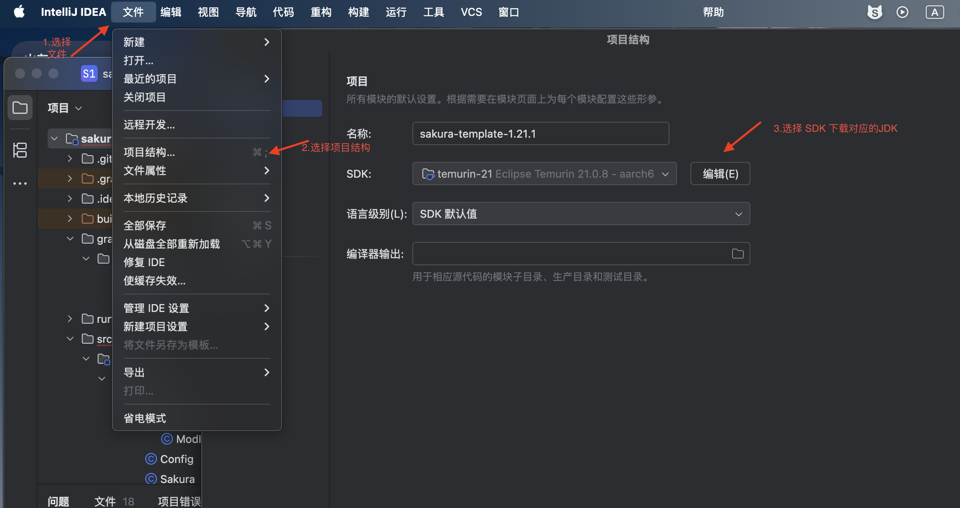Open the 运行 menu

(396, 12)
